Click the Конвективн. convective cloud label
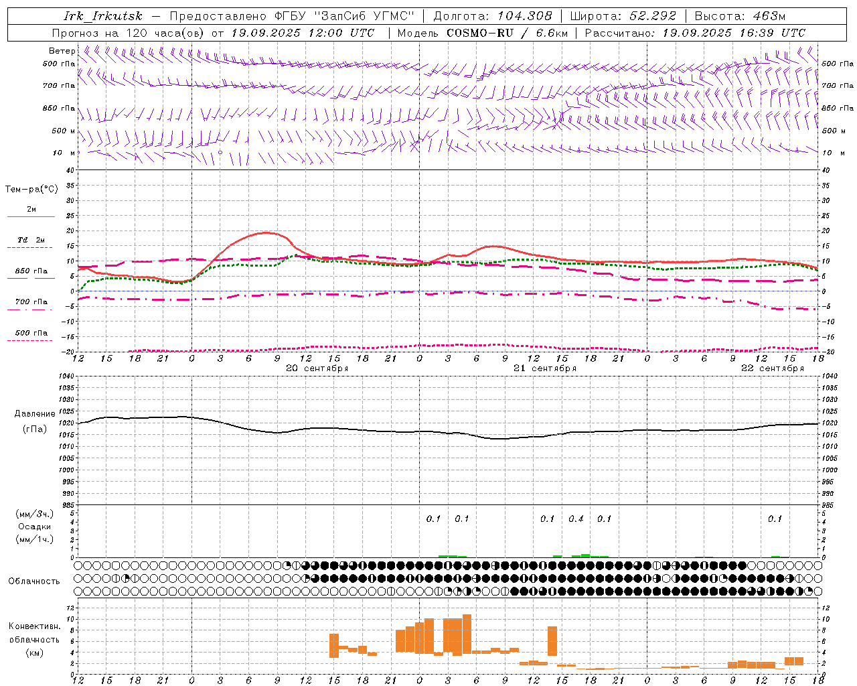857x686 pixels. click(x=35, y=626)
